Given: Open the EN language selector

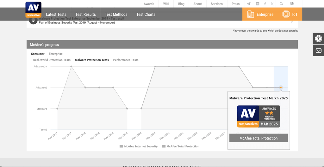Looking at the screenshot, I should pos(292,3).
